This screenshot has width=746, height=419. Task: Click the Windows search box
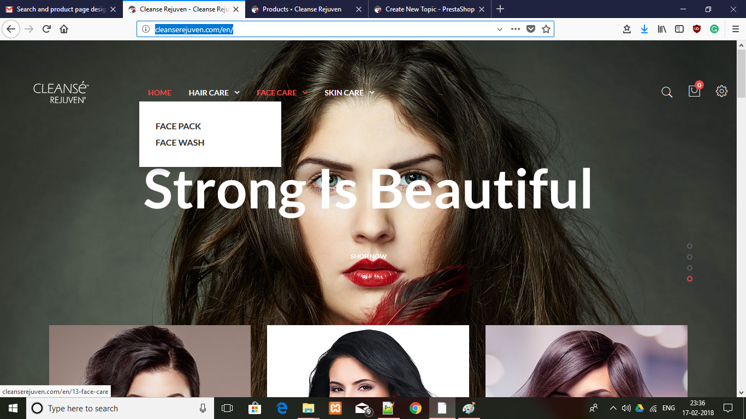120,408
